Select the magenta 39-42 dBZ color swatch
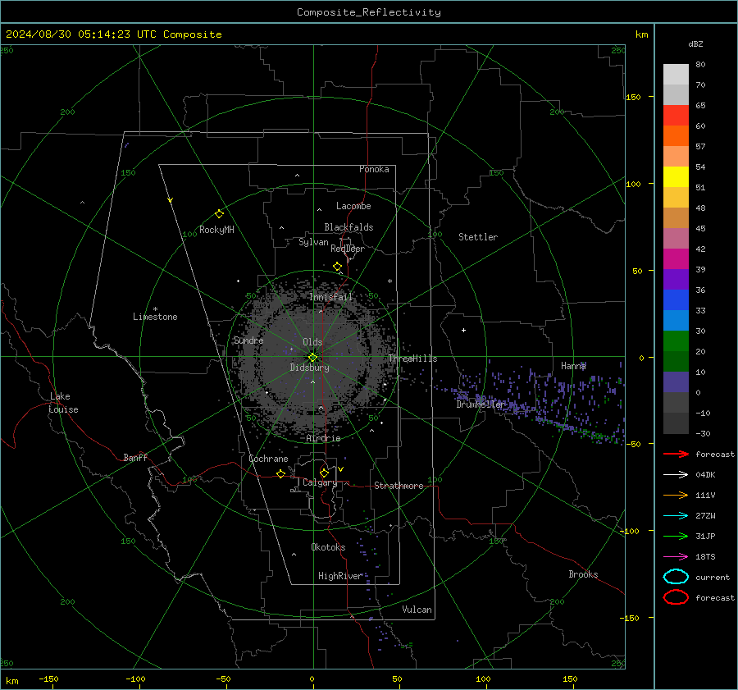The image size is (738, 690). [x=676, y=259]
